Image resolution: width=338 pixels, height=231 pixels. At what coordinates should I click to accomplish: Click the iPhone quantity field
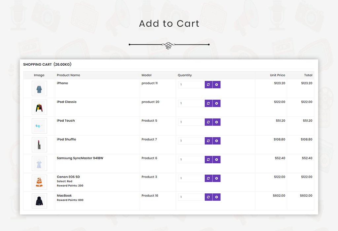click(x=191, y=85)
